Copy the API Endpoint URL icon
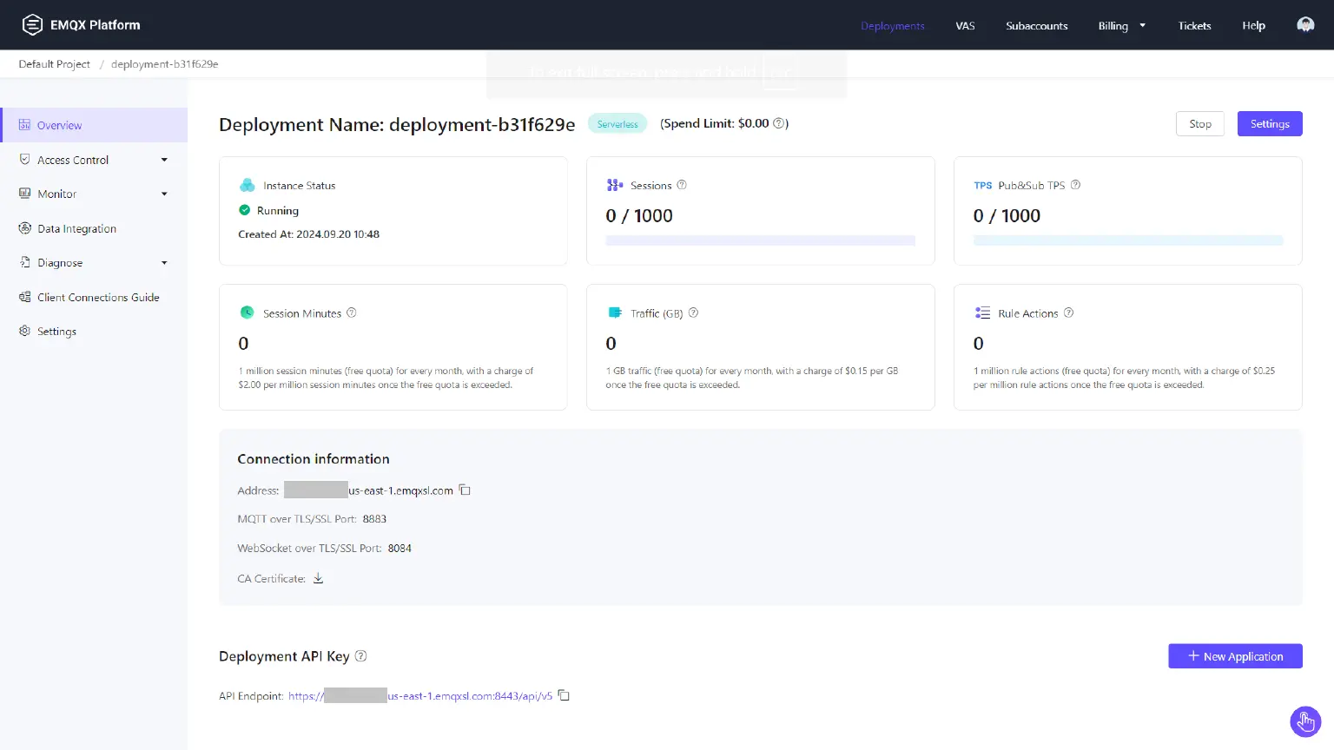 564,695
